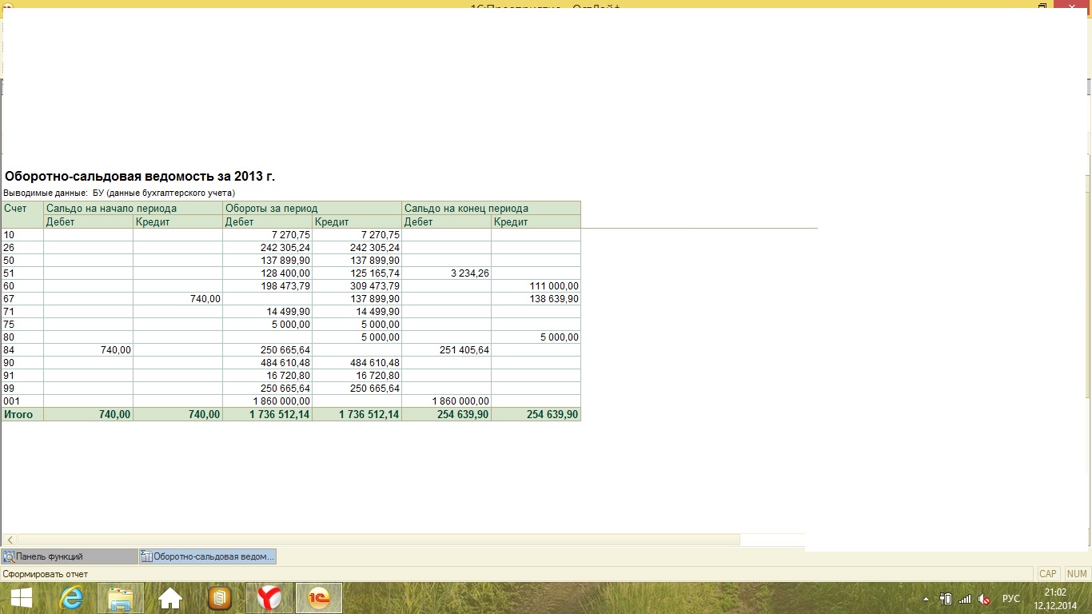Image resolution: width=1092 pixels, height=614 pixels.
Task: Click the white house icon in the taskbar
Action: [x=170, y=598]
